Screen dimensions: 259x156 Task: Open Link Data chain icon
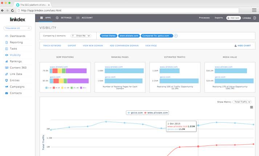click(x=7, y=74)
